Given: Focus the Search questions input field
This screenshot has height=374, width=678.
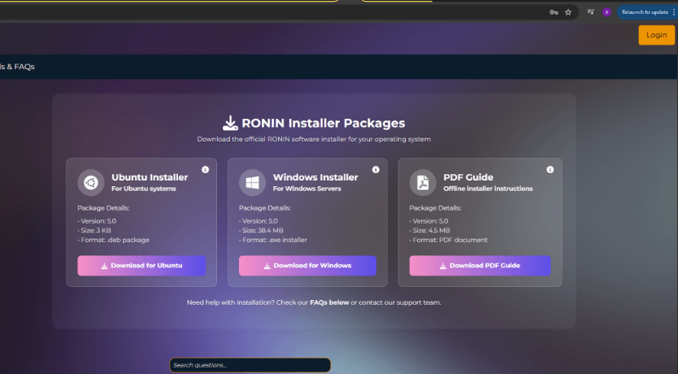Looking at the screenshot, I should pos(250,365).
